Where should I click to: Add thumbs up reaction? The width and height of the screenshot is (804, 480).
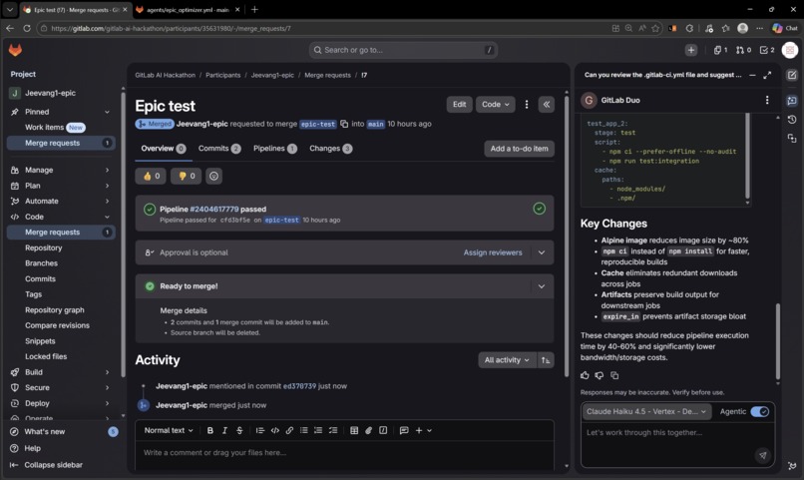(151, 176)
